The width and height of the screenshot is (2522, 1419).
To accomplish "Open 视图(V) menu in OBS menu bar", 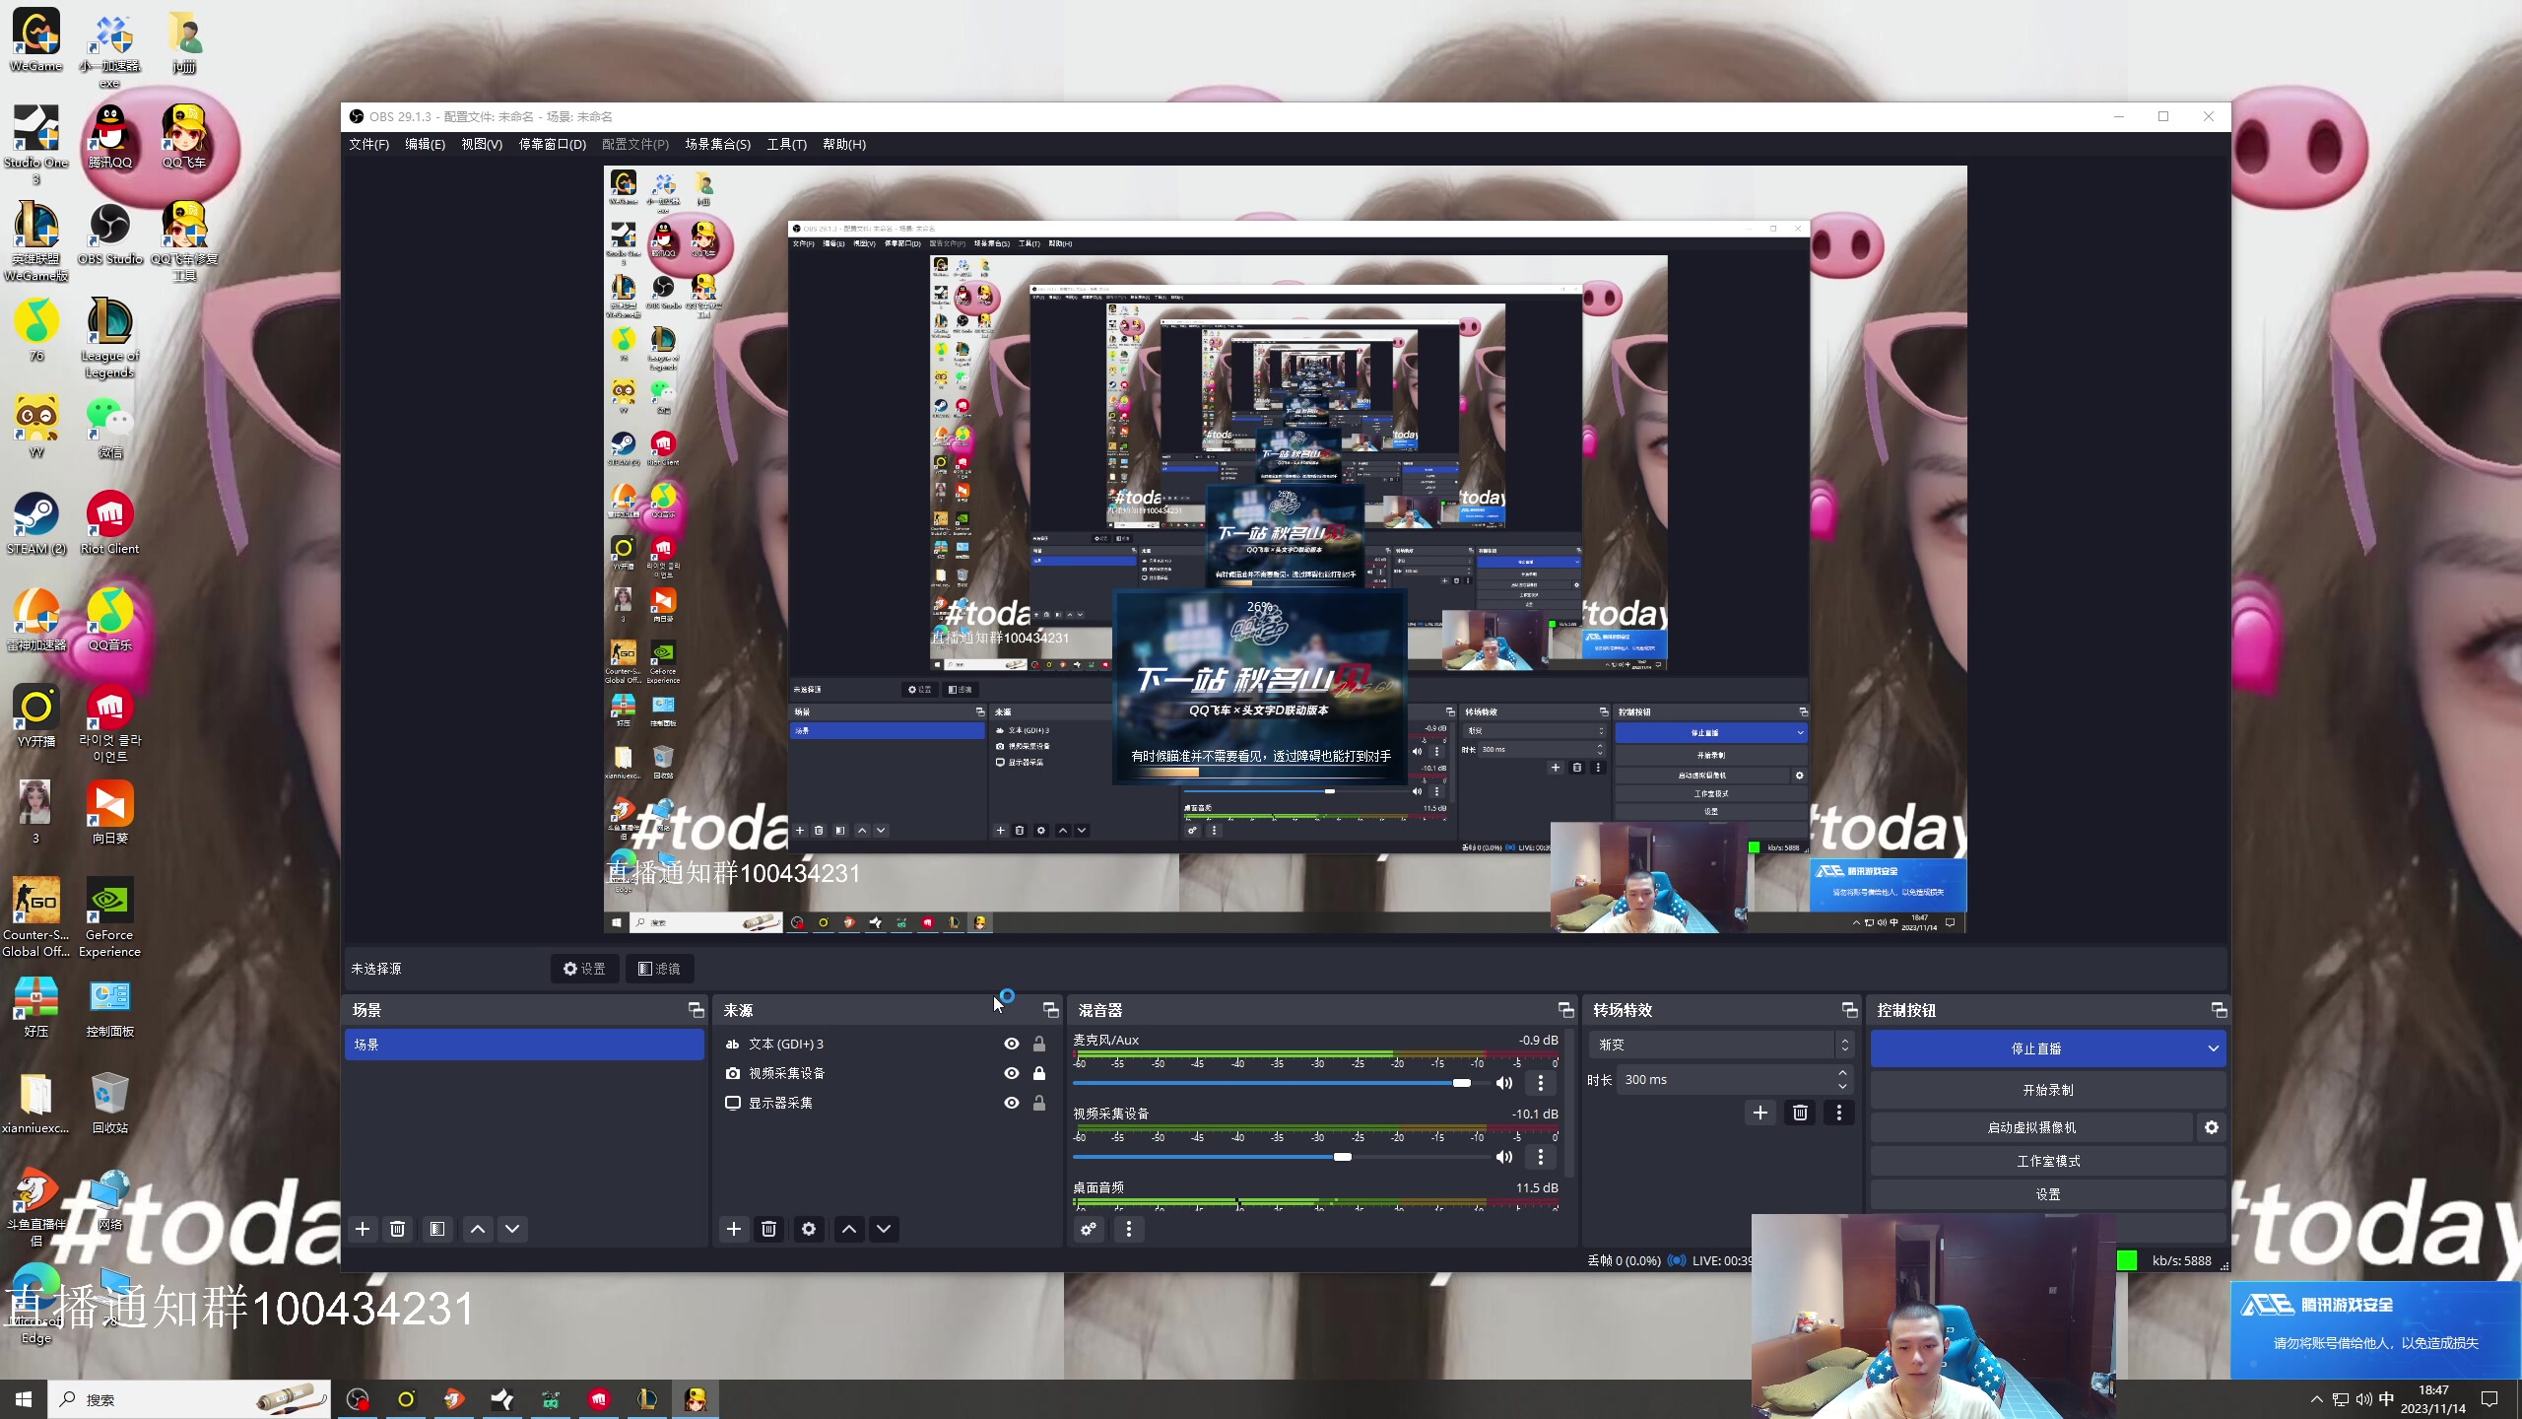I will point(482,144).
